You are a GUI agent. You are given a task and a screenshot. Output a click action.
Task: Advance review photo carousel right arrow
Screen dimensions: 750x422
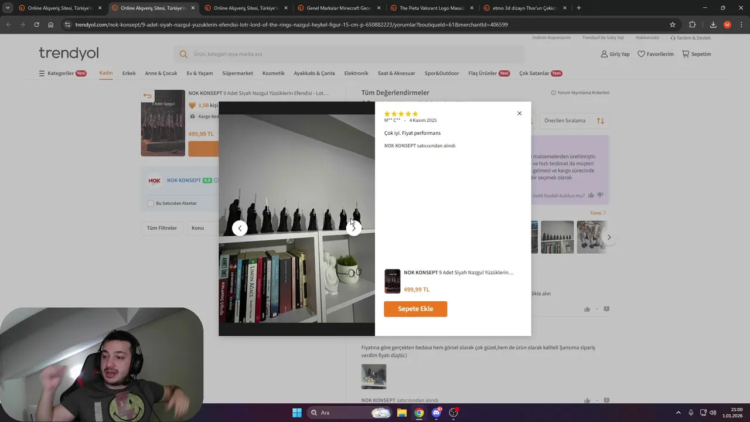(609, 237)
